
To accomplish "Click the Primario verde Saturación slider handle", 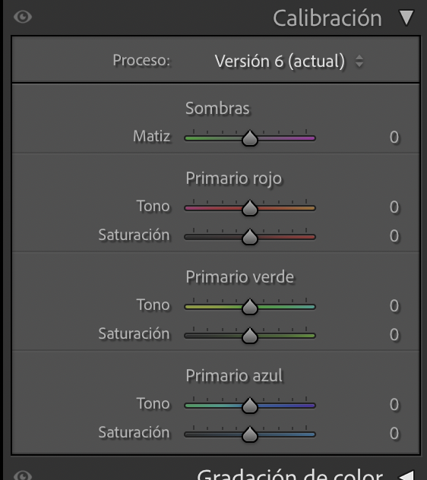I will click(250, 335).
